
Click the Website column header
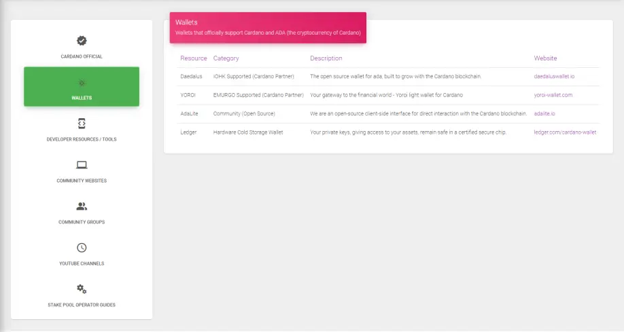[545, 58]
